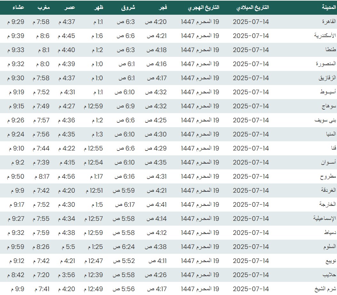
Task: Click the 3:56 م Asr time for حلايب
Action: click(x=67, y=275)
